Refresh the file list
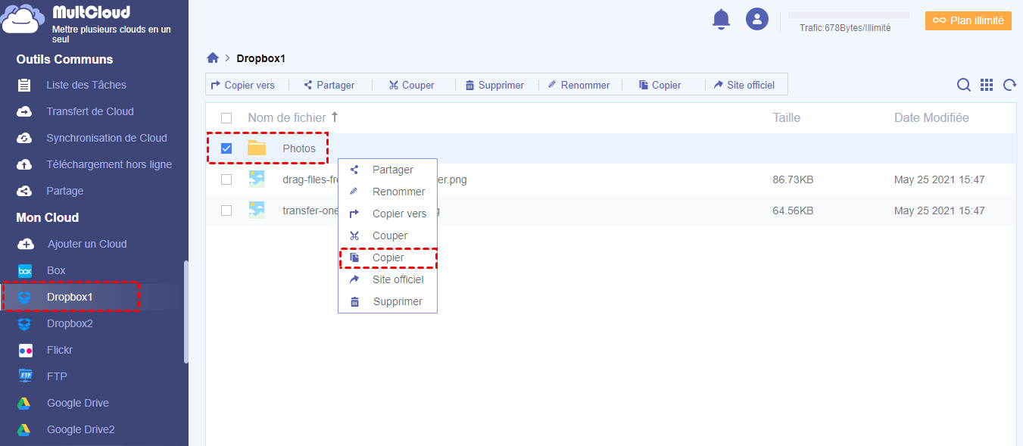This screenshot has width=1023, height=446. (x=1009, y=85)
